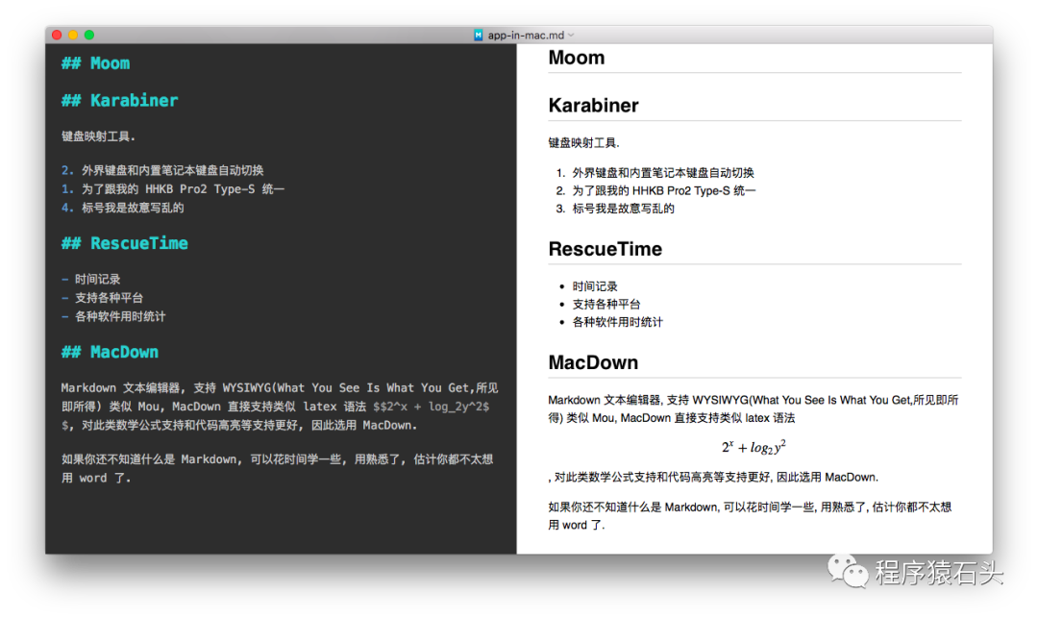Click editor line '2. 外界键盘和内置笔记本键盘自动切换'

pos(162,170)
